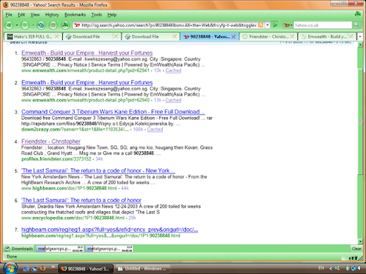Click the volume speaker tray icon

pyautogui.click(x=360, y=268)
